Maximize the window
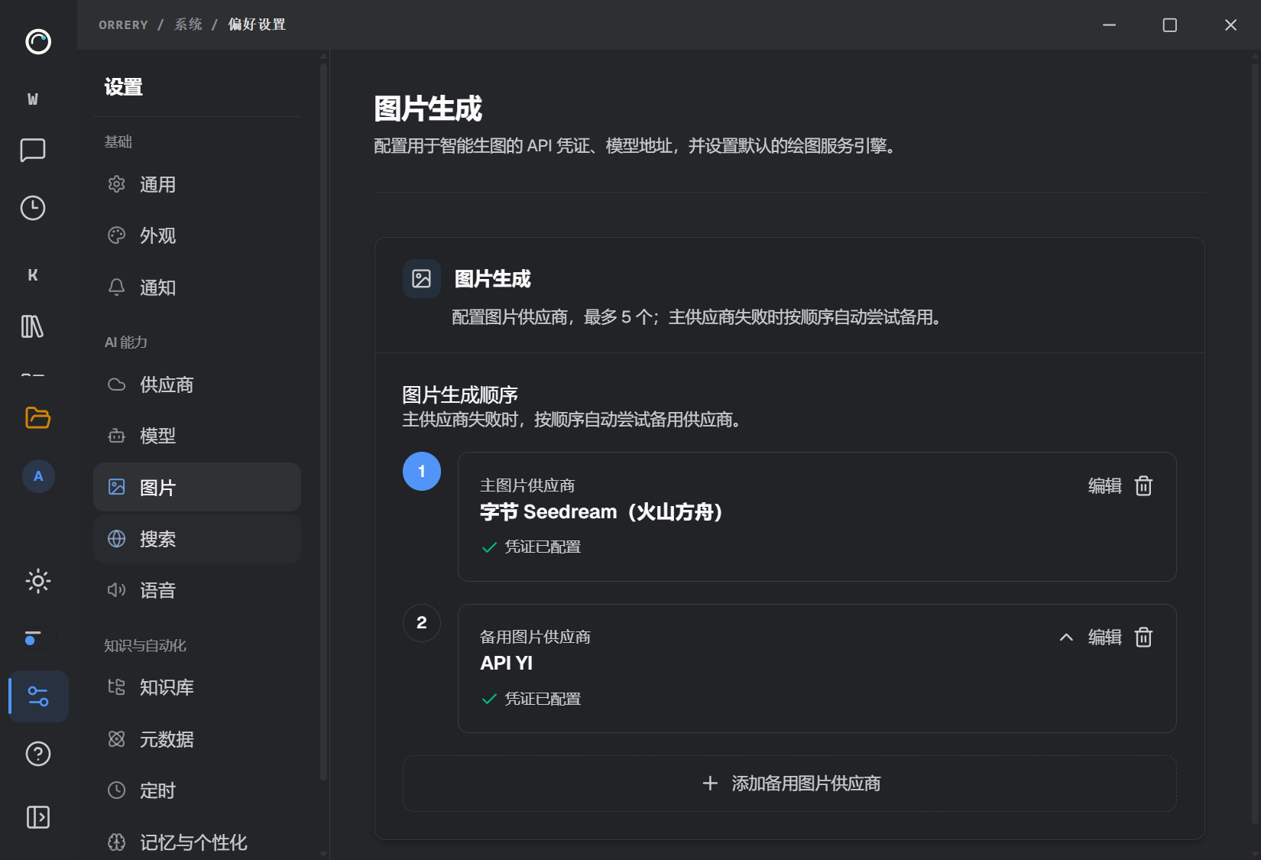This screenshot has width=1261, height=860. 1169,25
